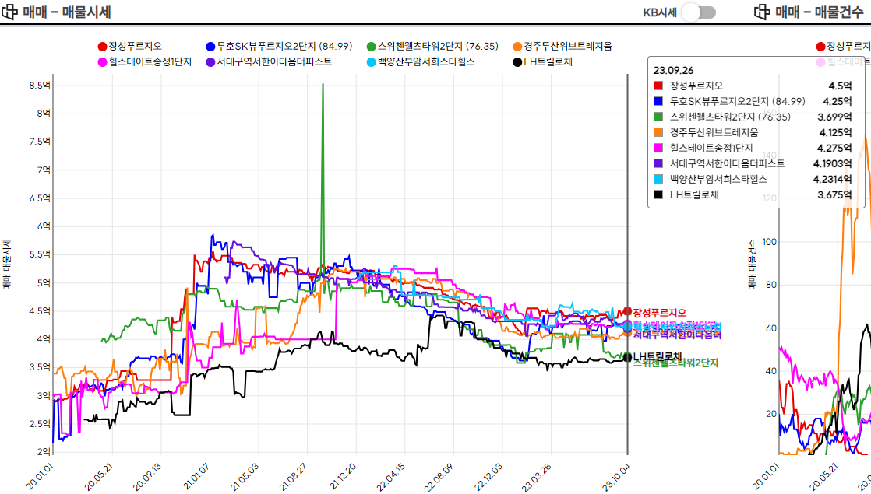Toggle 서대구역서한이다음더퍼스트 legend entry
871x494 pixels.
point(269,62)
